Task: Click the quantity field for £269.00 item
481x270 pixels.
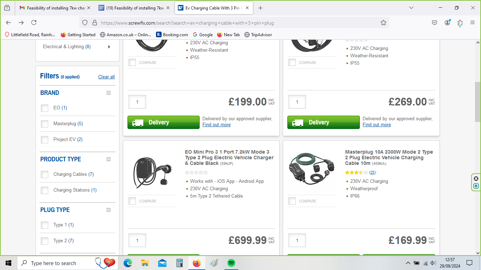Action: click(x=297, y=102)
